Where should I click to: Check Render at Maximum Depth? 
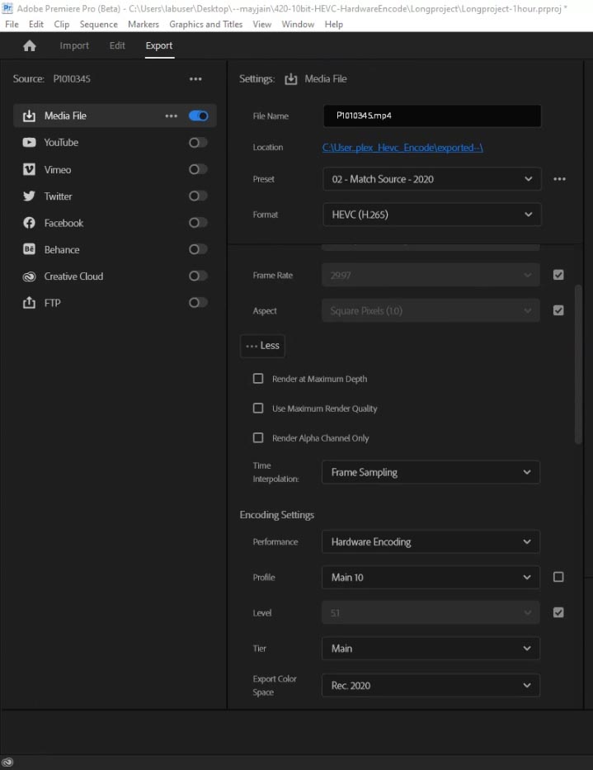click(258, 379)
